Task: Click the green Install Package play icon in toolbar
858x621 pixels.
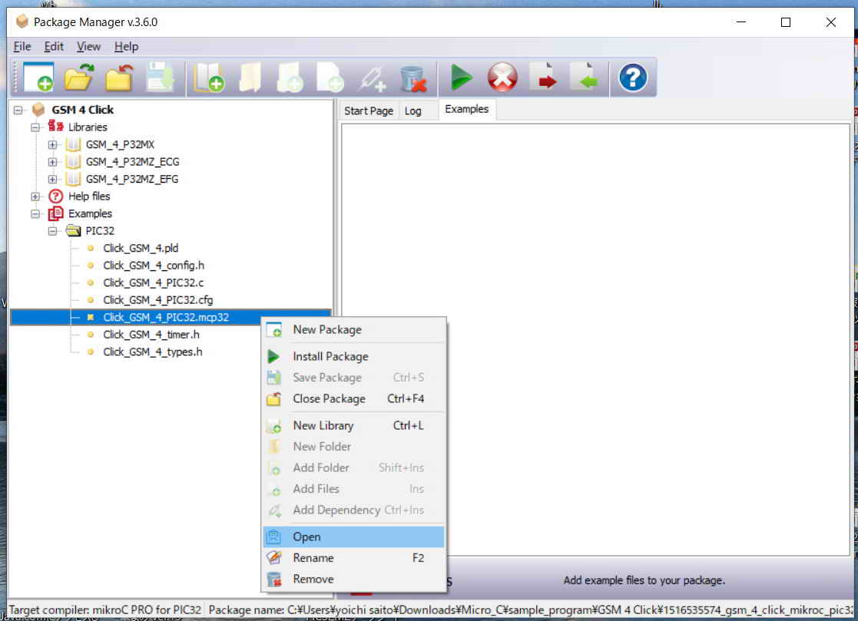Action: point(462,78)
